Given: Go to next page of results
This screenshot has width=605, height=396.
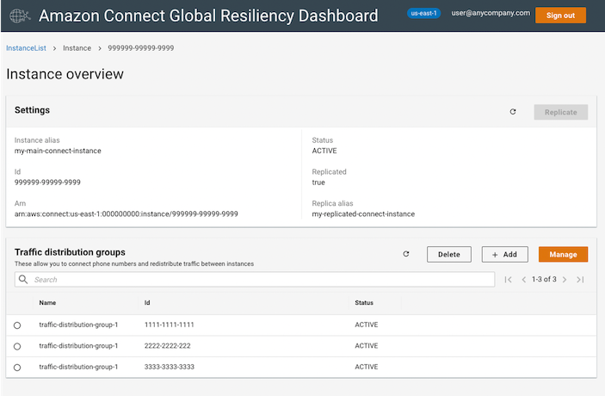Looking at the screenshot, I should pos(565,280).
